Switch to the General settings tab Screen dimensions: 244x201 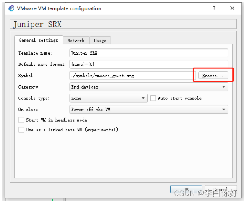[39, 40]
